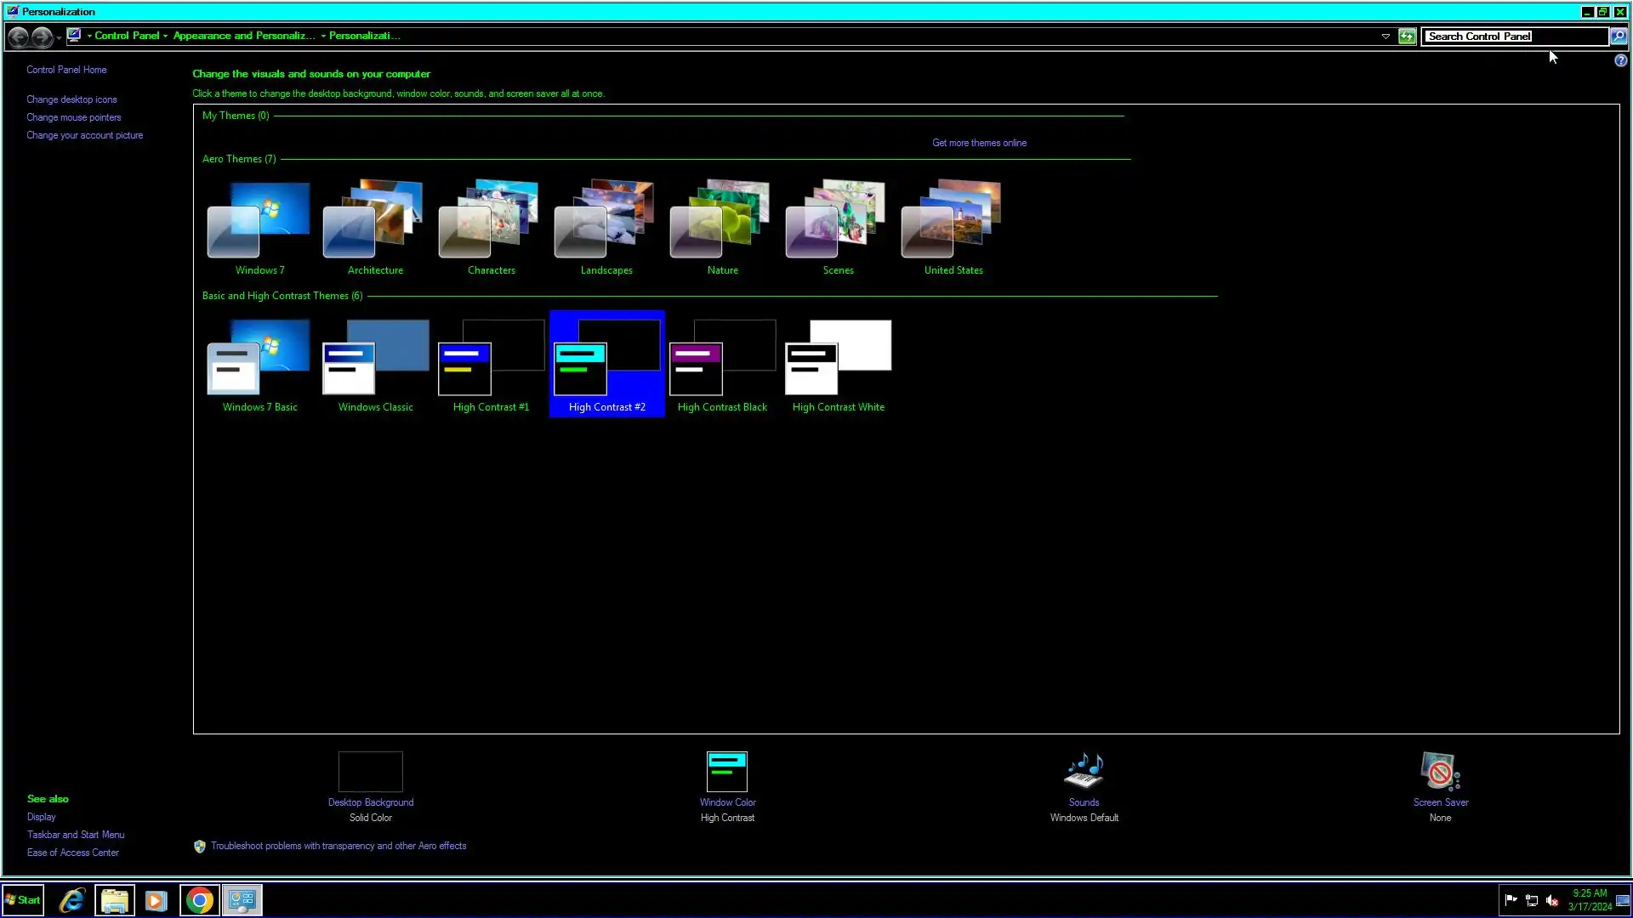Select the Appearance and Personalization breadcrumb
1633x918 pixels.
pyautogui.click(x=243, y=36)
